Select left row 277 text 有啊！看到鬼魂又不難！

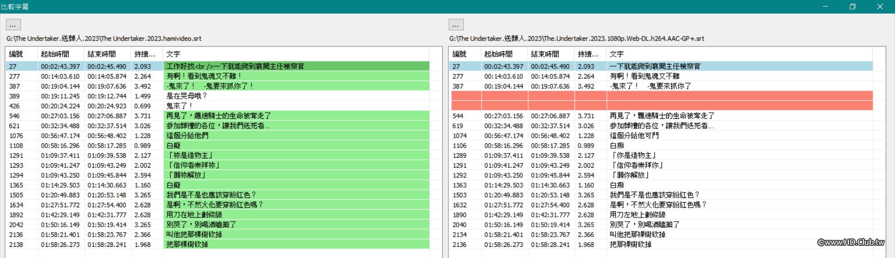tap(204, 76)
